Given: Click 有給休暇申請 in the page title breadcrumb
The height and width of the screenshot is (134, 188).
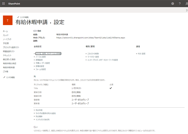Looking at the screenshot, I should (x=32, y=22).
